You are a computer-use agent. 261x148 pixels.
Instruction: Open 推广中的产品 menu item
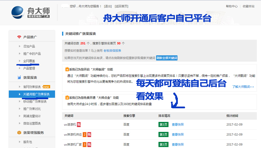click(32, 54)
